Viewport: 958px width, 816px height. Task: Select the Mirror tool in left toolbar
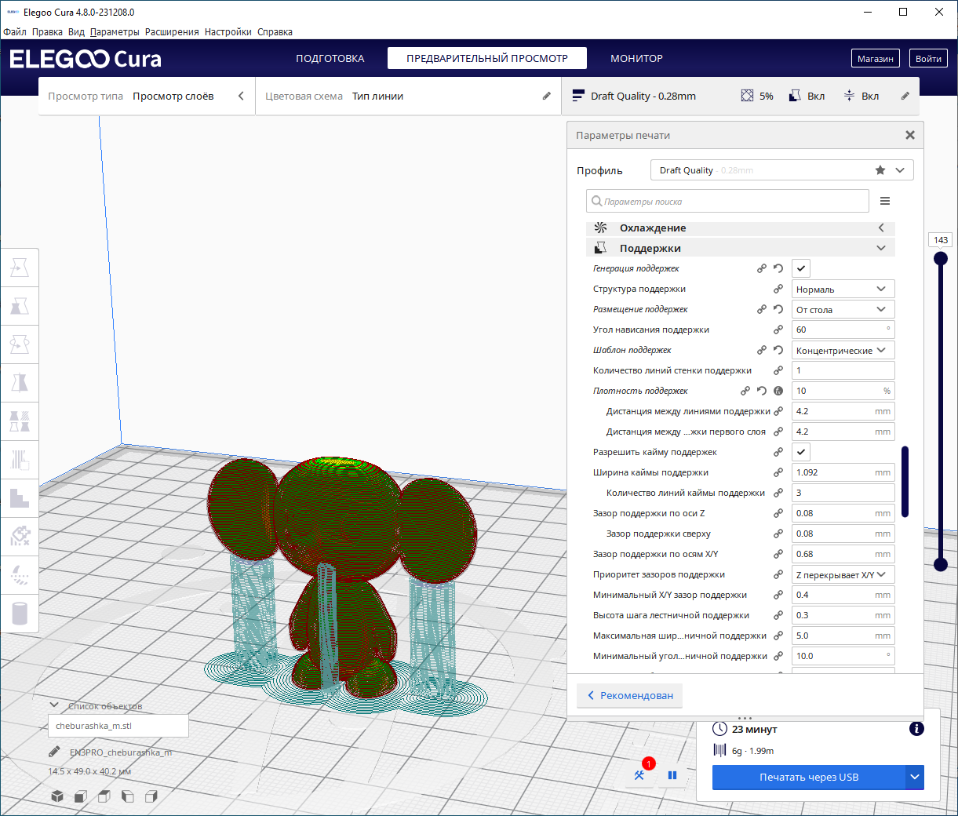click(20, 383)
